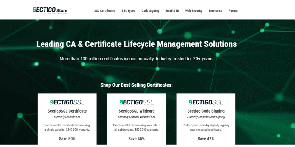Click the SectigoSSL logo in the Wildcard card

[x=137, y=102]
